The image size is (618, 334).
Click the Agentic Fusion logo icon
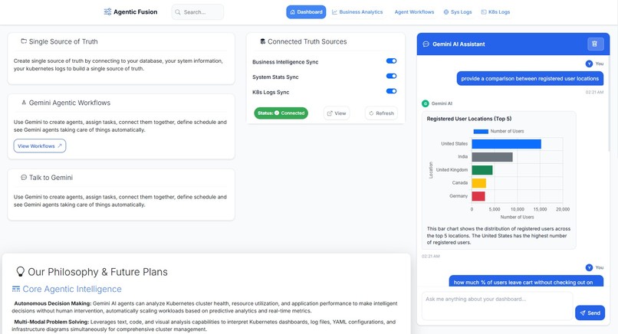[x=107, y=11]
